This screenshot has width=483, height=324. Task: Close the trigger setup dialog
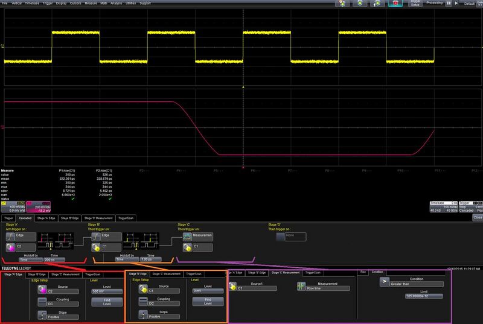tap(478, 218)
